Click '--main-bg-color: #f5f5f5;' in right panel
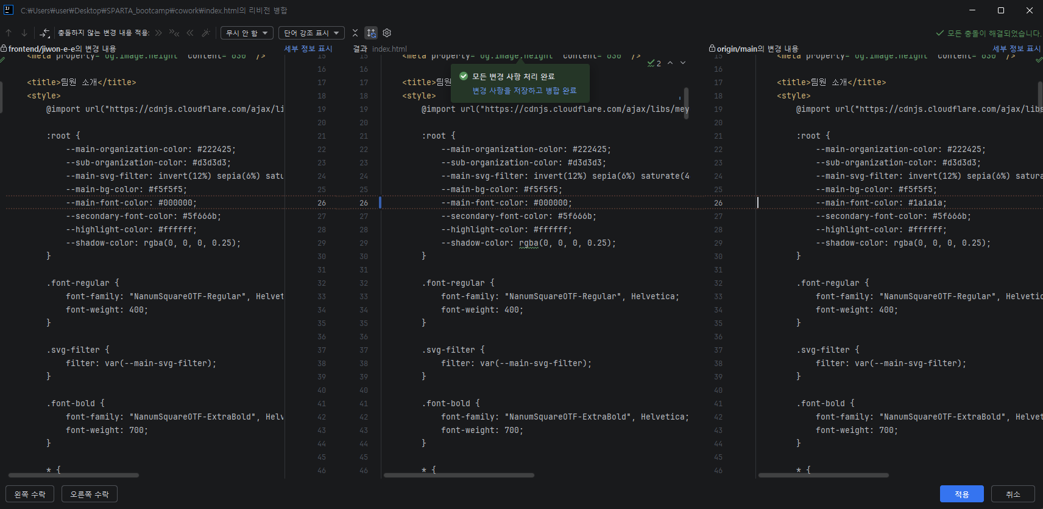The image size is (1043, 509). tap(876, 190)
